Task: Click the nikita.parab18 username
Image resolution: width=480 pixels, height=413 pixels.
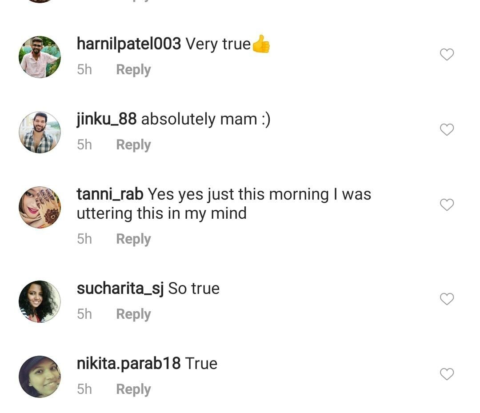Action: (x=128, y=364)
